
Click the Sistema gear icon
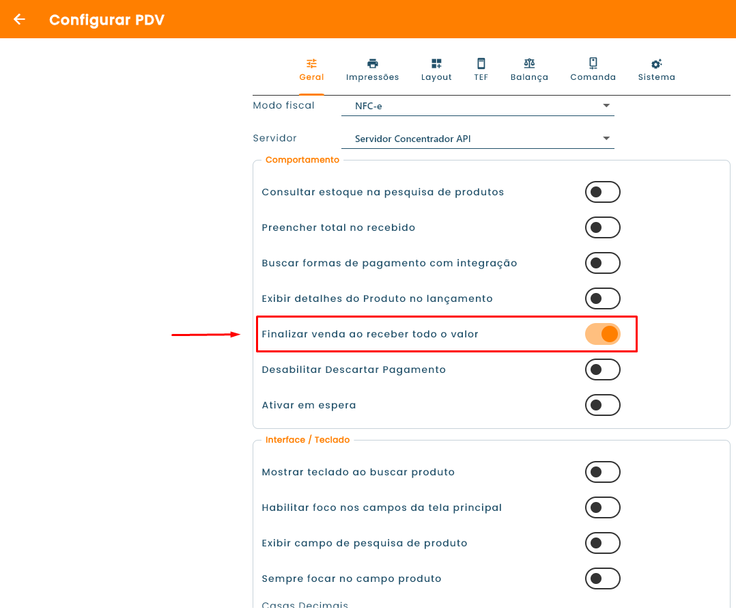657,64
